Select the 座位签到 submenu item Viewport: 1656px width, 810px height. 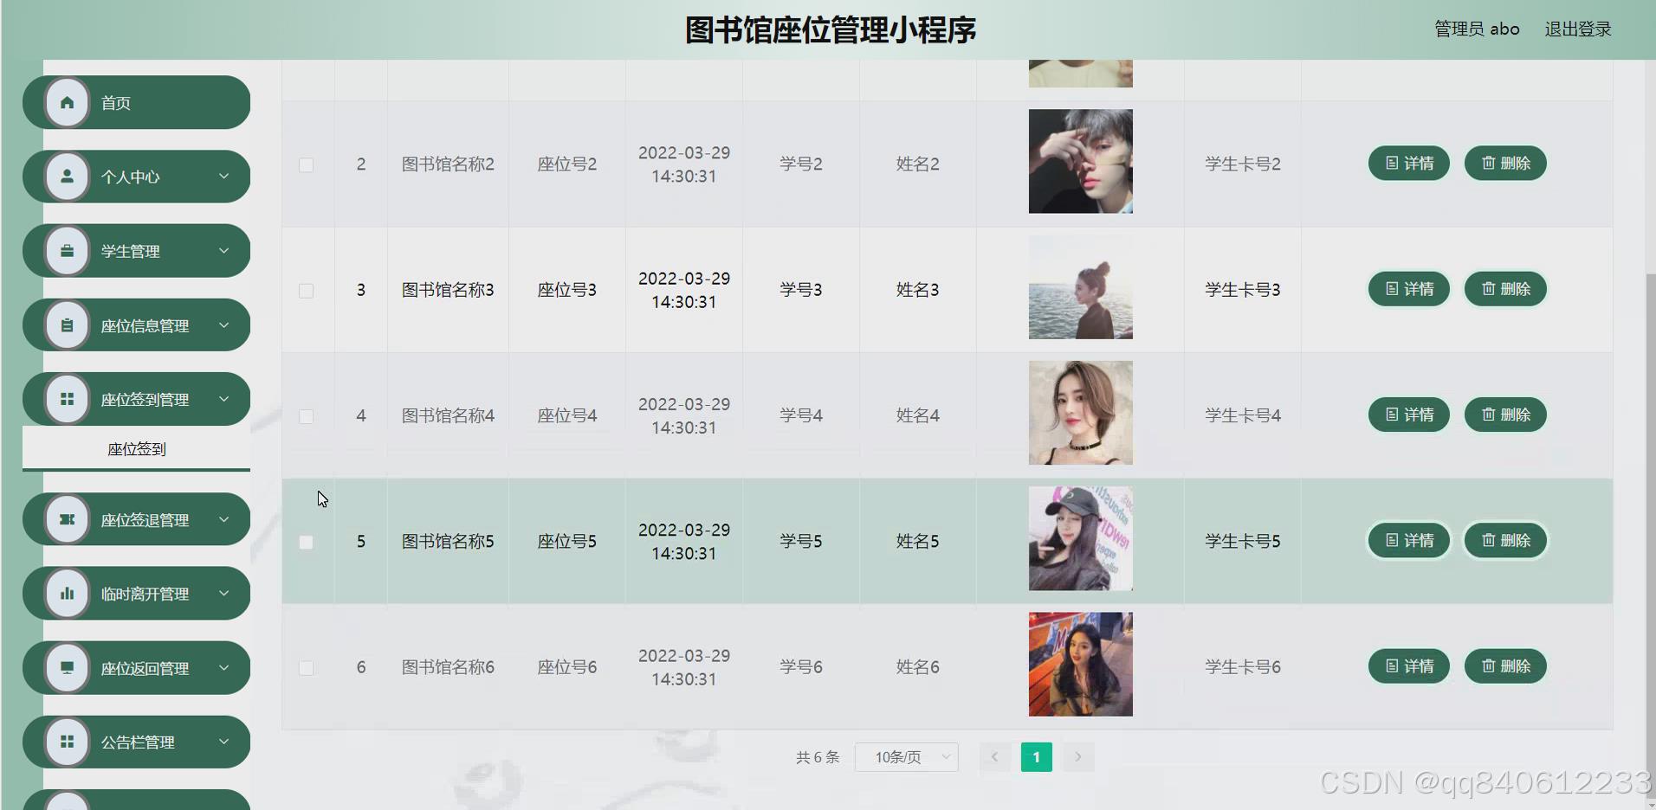coord(136,449)
